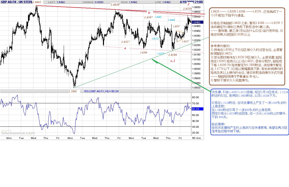Click the 1.6507 price annotation
This screenshot has height=187, width=289.
[x=148, y=17]
